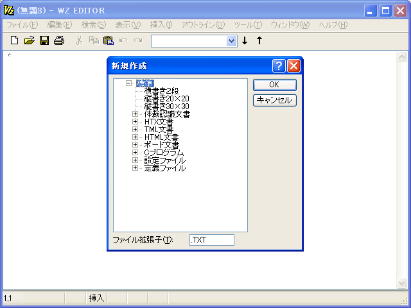Click the Redo arrow icon
411x308 pixels.
pos(138,40)
